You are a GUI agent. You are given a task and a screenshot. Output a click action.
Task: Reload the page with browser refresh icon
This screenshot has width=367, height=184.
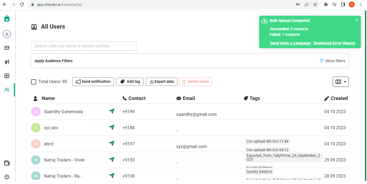(22, 5)
